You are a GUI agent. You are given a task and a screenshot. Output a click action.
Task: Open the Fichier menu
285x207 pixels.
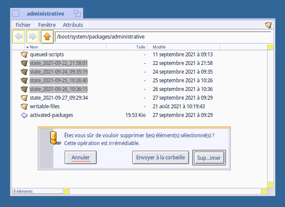[23, 25]
